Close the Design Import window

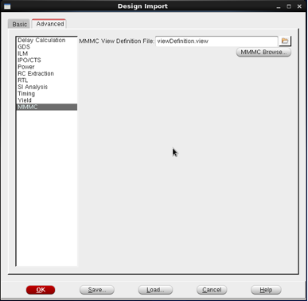(x=299, y=6)
